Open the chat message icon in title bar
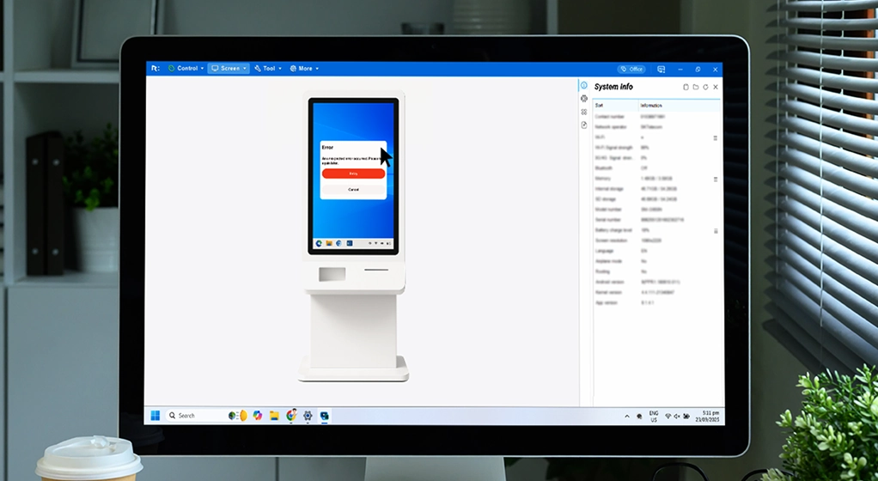 point(661,69)
